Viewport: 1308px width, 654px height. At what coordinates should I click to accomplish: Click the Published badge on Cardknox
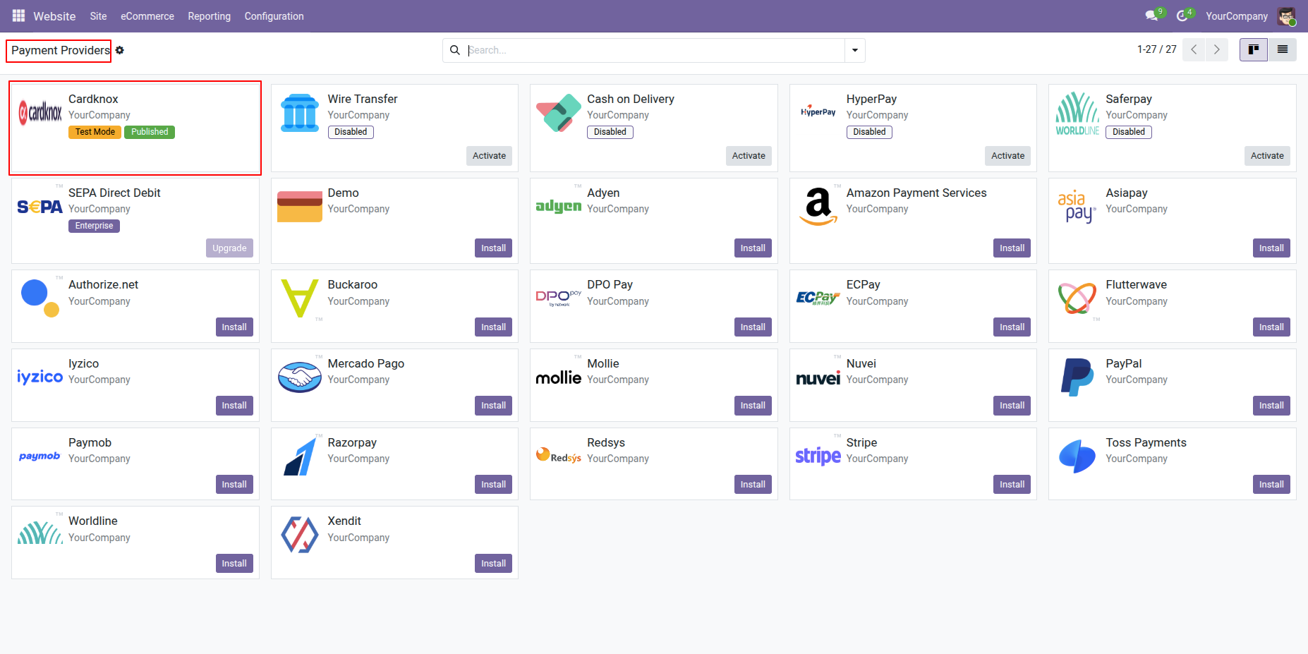tap(150, 132)
